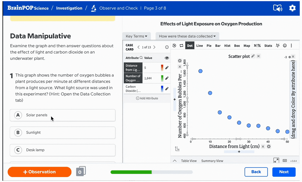Collapse the bottom view panel chevron
The height and width of the screenshot is (182, 302).
tap(175, 161)
